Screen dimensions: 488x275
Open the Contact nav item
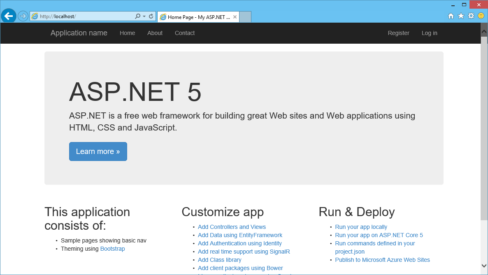(185, 33)
